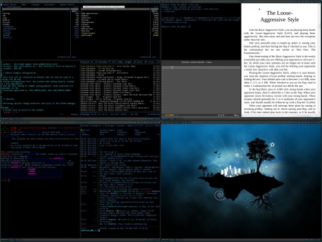The image size is (322, 242).
Task: Select the unexist nick in IRC nick list
Action: pyautogui.click(x=86, y=130)
